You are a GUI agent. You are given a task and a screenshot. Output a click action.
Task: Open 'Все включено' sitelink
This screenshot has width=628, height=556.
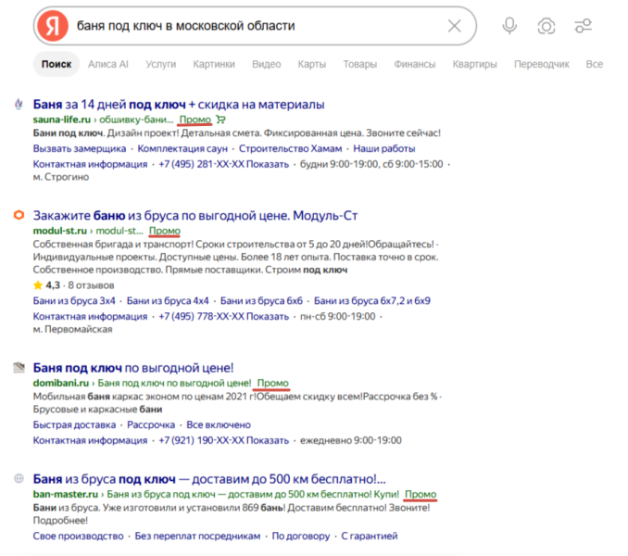pyautogui.click(x=219, y=425)
